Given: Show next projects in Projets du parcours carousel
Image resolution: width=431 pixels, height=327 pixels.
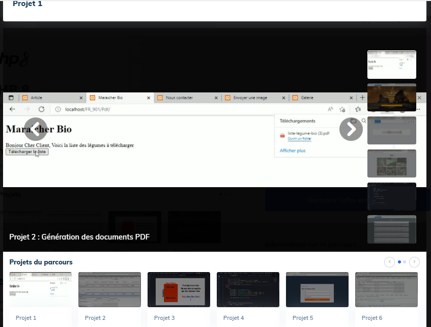Looking at the screenshot, I should click(414, 262).
